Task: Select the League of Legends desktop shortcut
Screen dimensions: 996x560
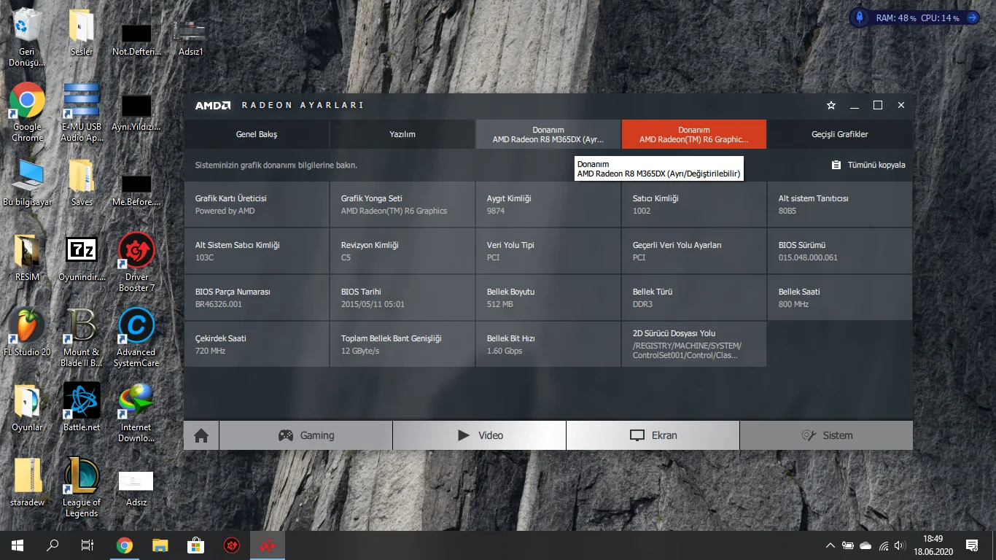Action: [82, 487]
